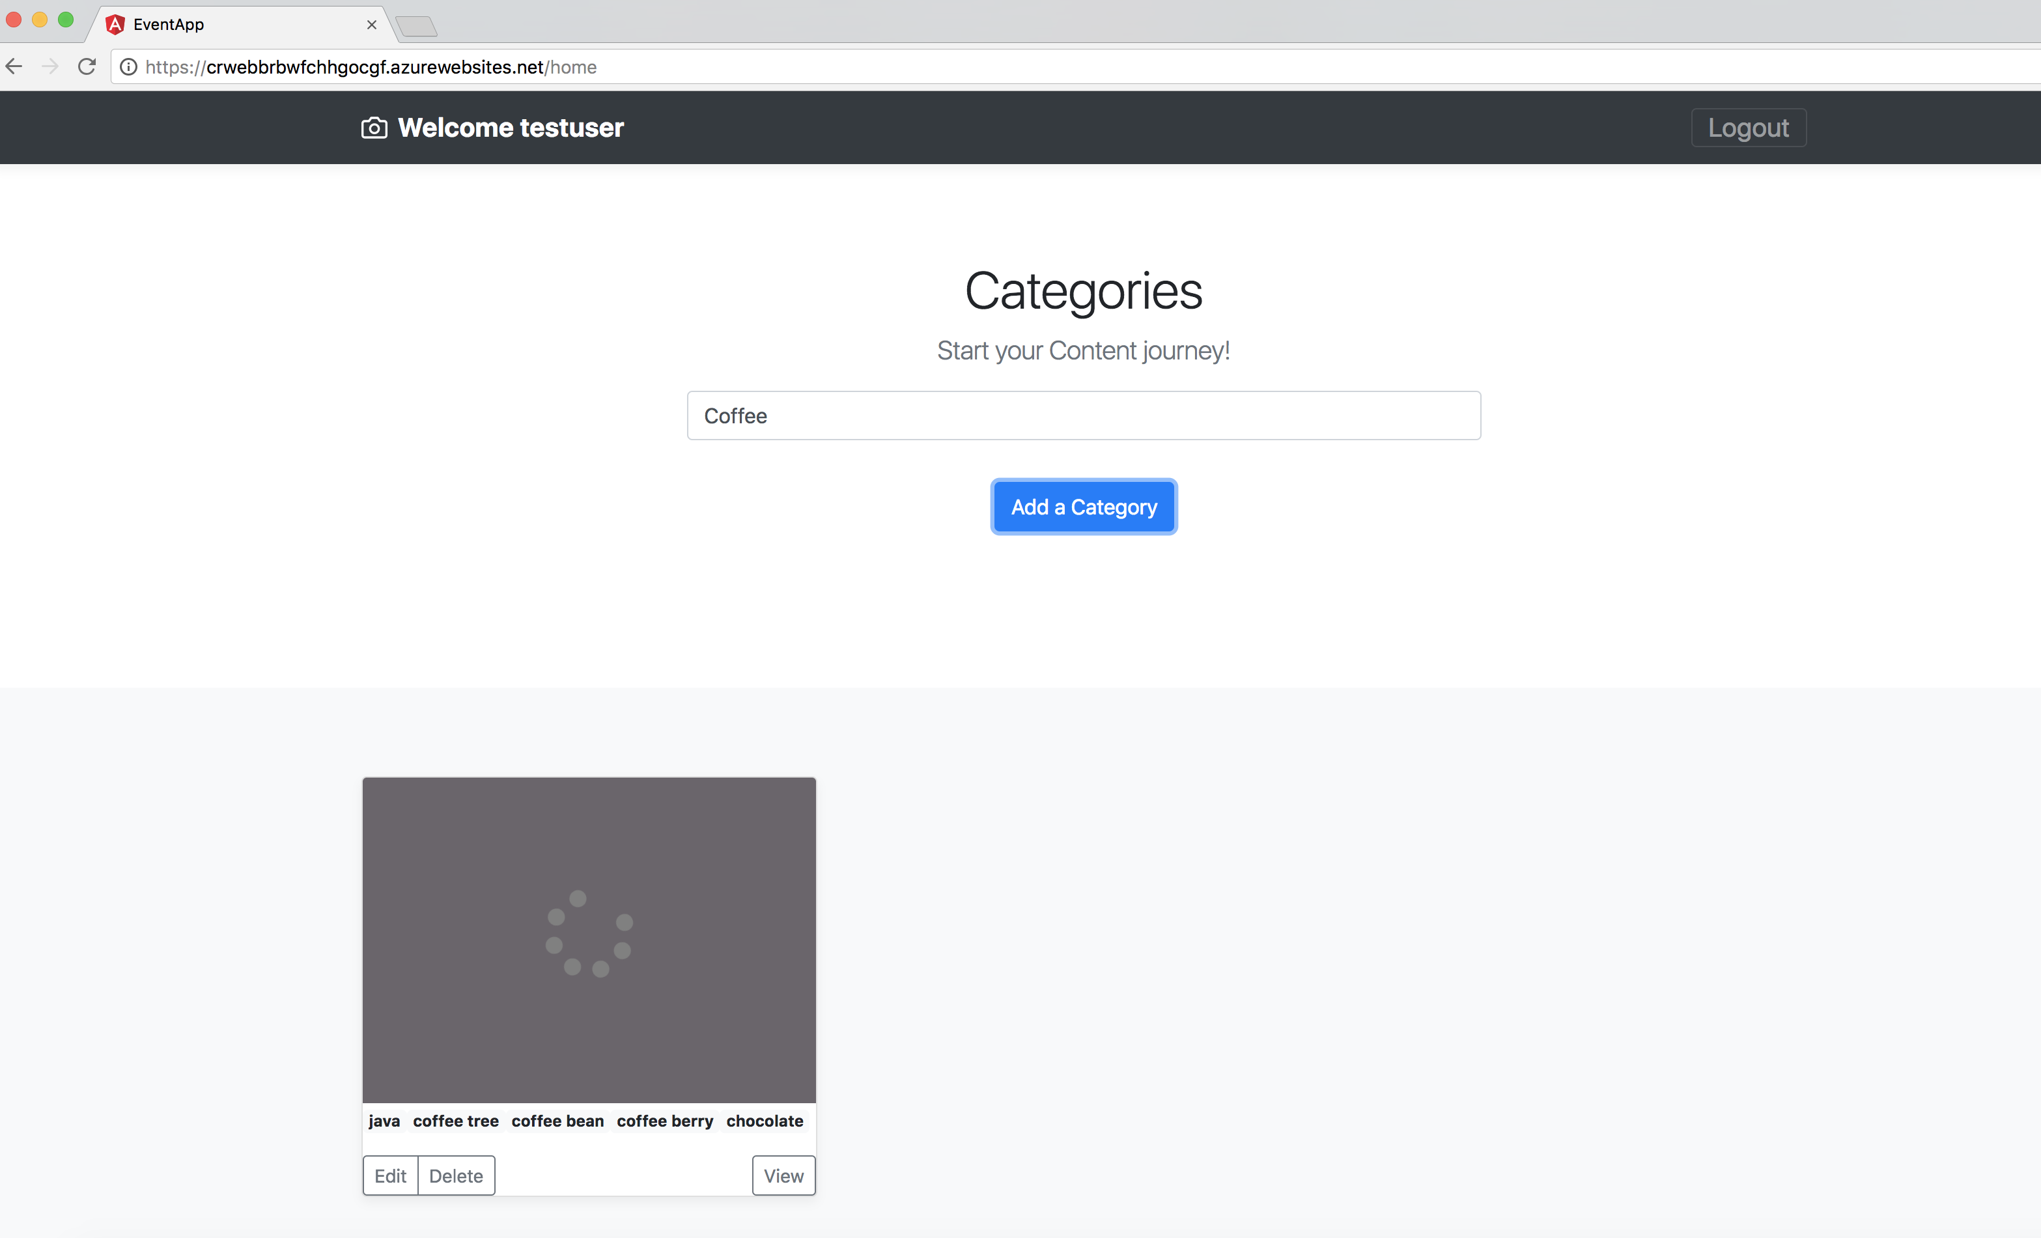The image size is (2041, 1238).
Task: Click the back navigation arrow
Action: tap(14, 67)
